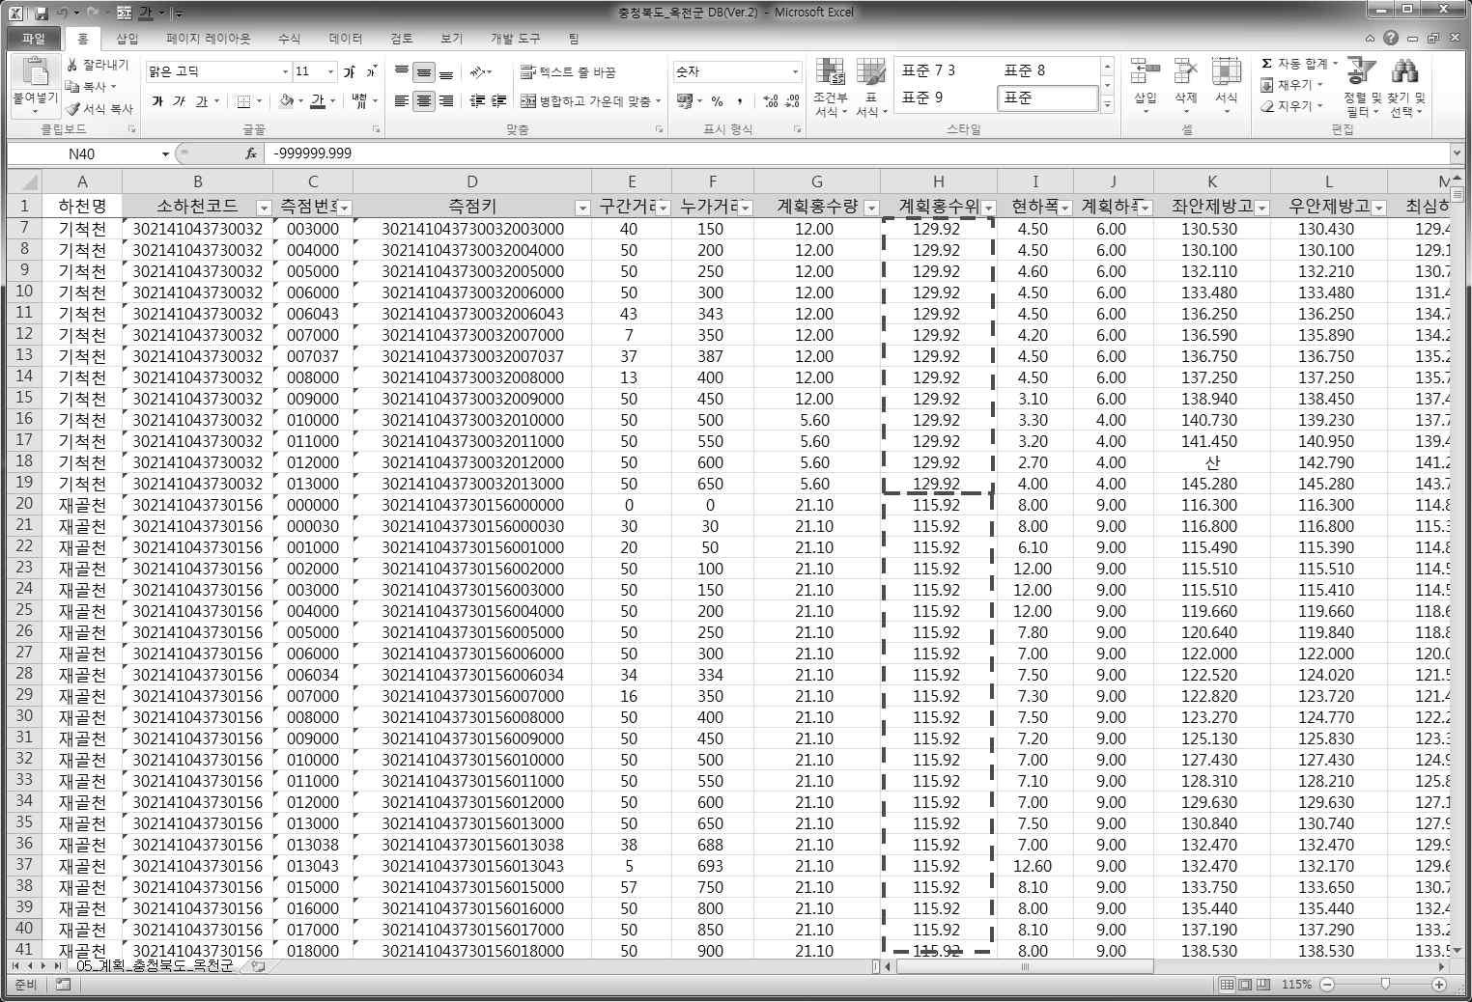This screenshot has width=1472, height=1002.
Task: Apply comma style number format
Action: [x=740, y=100]
